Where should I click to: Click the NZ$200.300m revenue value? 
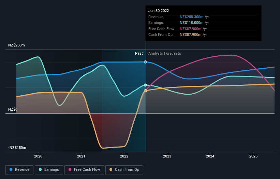(191, 17)
